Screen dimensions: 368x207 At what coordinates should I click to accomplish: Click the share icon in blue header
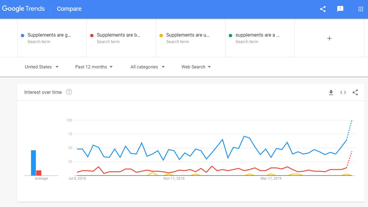323,9
